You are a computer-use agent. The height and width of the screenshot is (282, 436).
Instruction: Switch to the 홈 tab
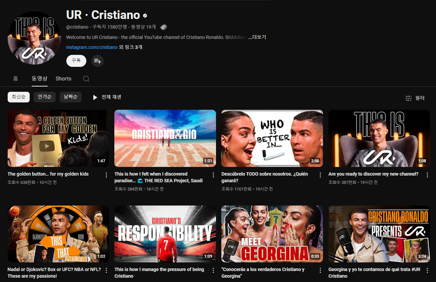pyautogui.click(x=16, y=78)
